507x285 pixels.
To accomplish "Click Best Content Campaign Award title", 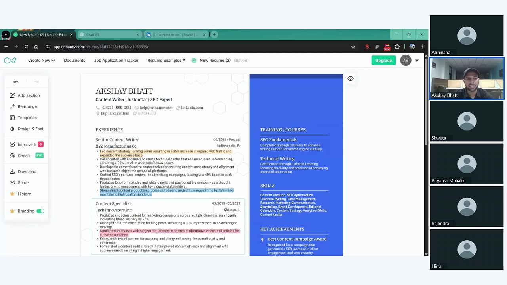I will pos(297,239).
